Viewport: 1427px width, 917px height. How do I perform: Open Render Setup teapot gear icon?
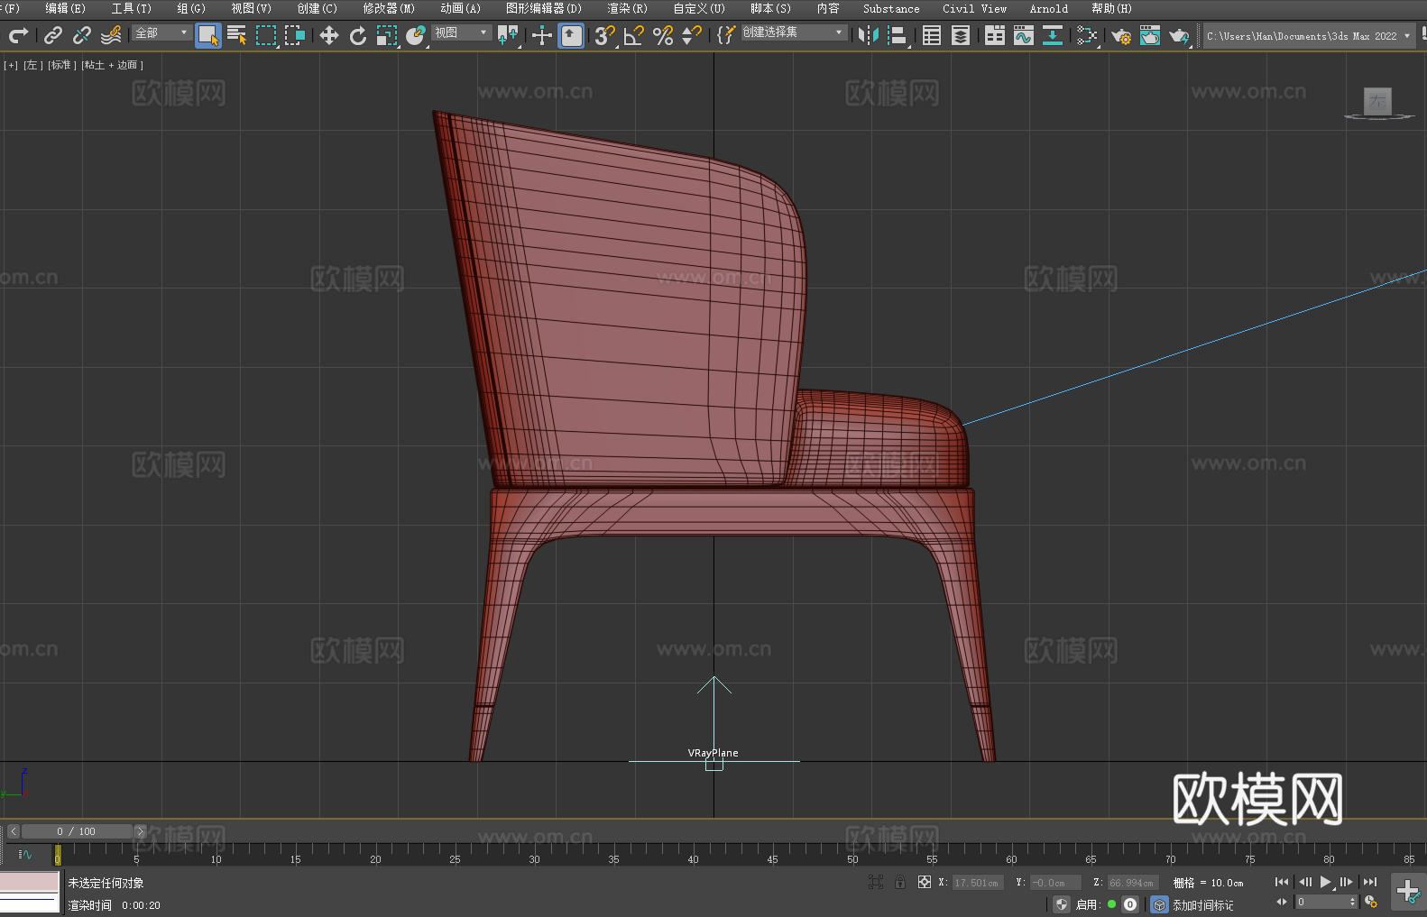pyautogui.click(x=1121, y=35)
